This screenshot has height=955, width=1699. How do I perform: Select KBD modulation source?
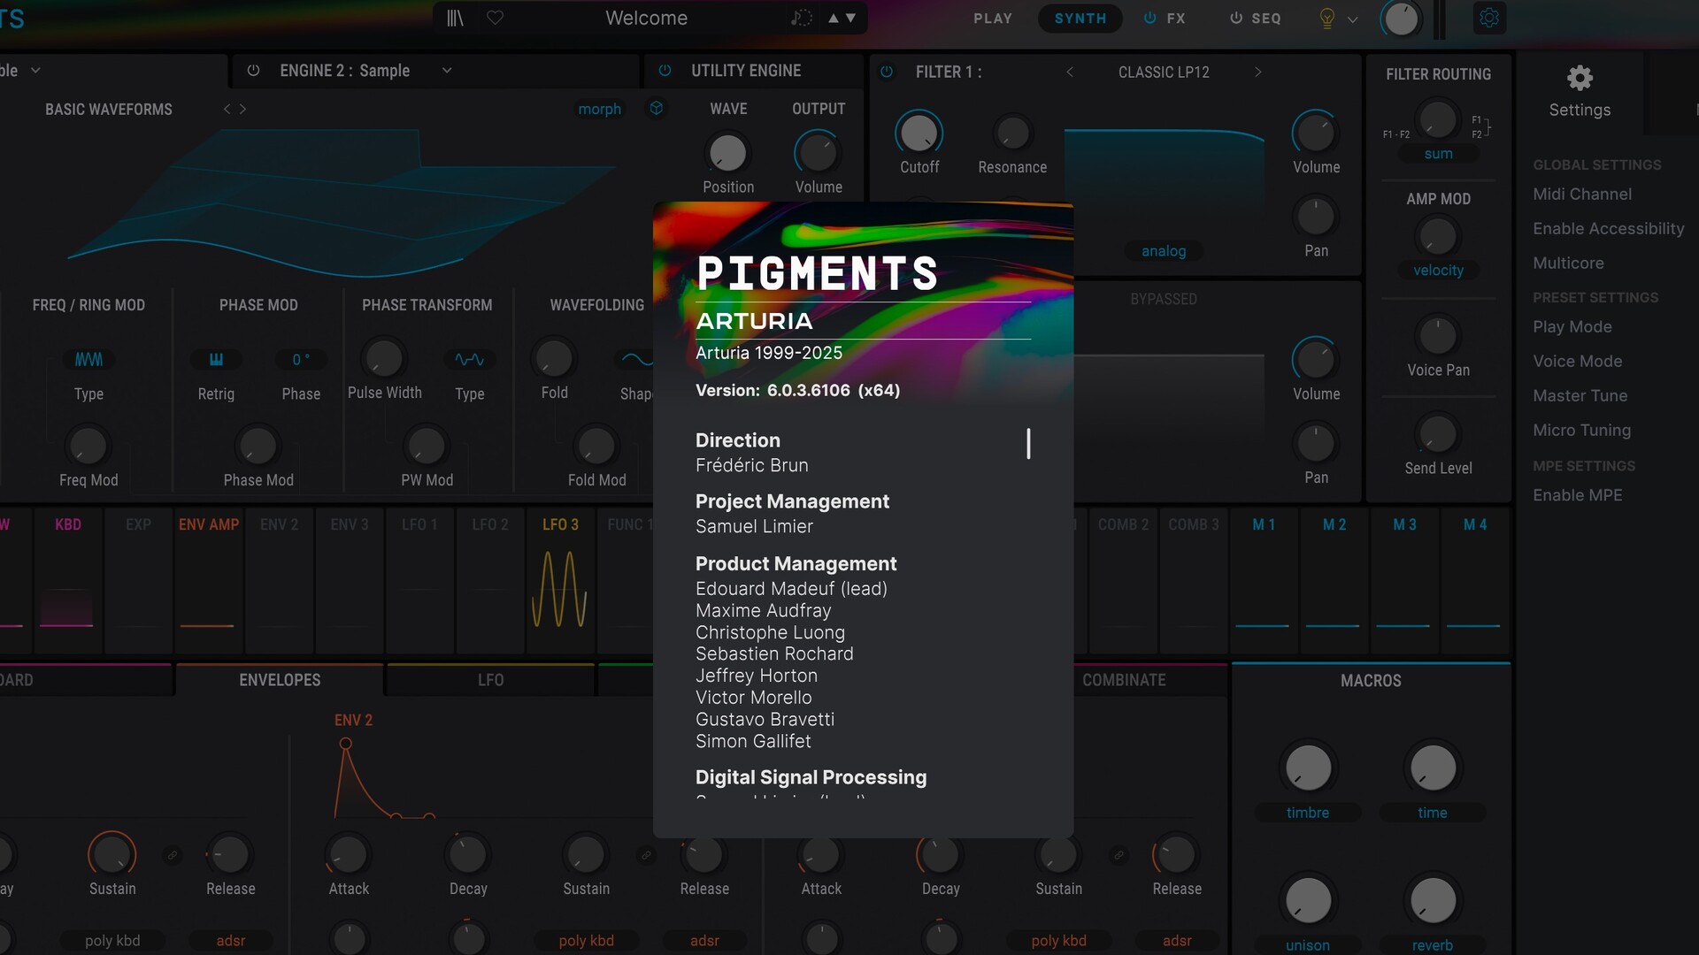[68, 580]
